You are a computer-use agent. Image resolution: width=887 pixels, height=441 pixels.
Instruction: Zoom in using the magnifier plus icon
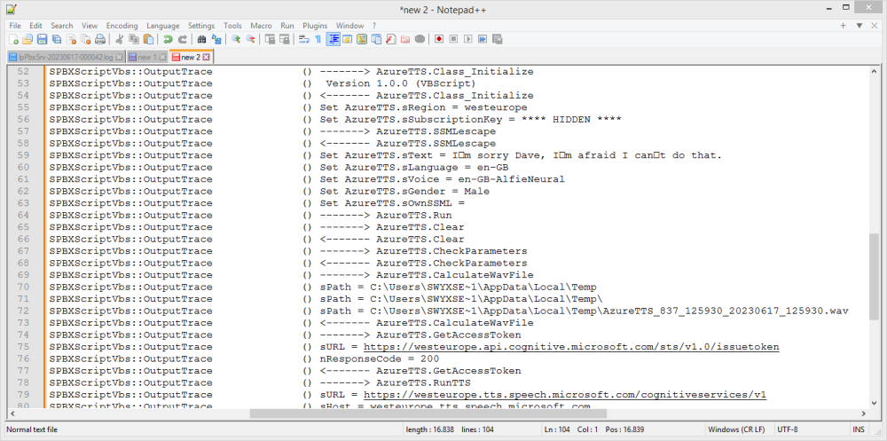coord(236,39)
